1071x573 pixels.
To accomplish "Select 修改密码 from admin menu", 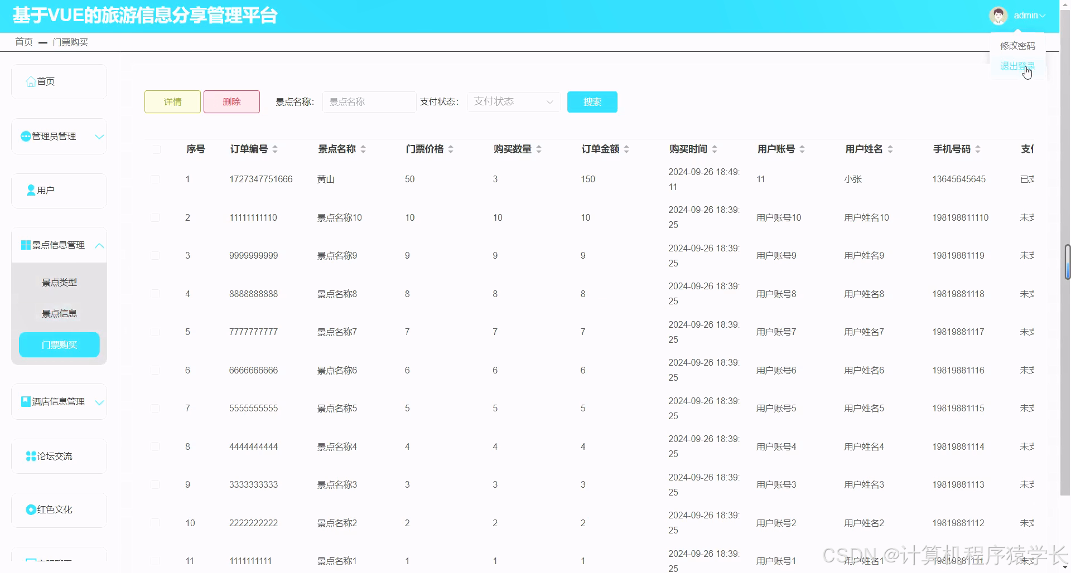I will click(x=1017, y=46).
